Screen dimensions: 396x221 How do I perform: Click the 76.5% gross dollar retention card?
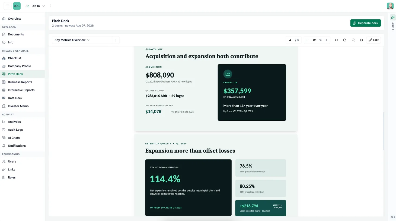(260, 168)
